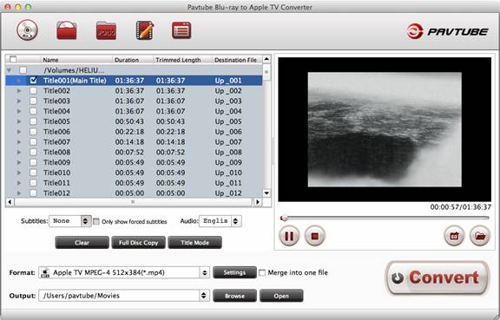The height and width of the screenshot is (320, 500).
Task: Sort by the Duration column header
Action: coord(133,60)
